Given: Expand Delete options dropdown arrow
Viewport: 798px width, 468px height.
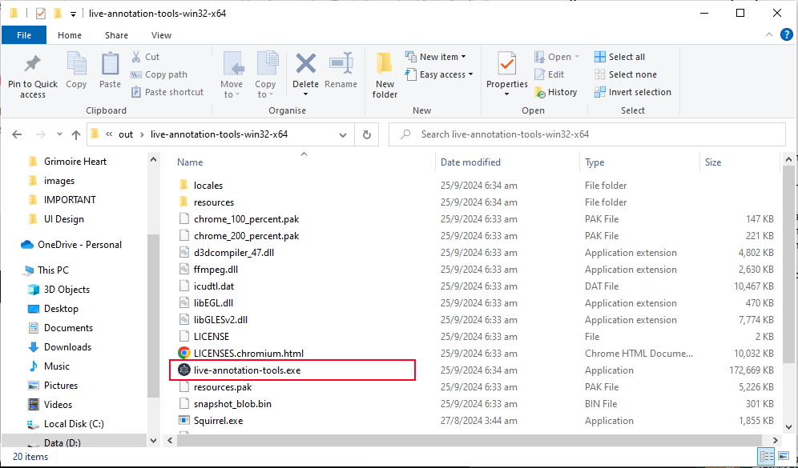Looking at the screenshot, I should (306, 94).
